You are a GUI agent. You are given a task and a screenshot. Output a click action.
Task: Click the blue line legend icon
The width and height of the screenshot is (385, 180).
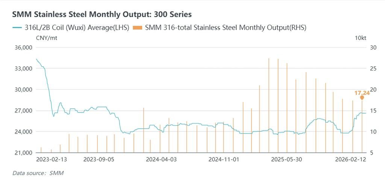coord(18,27)
